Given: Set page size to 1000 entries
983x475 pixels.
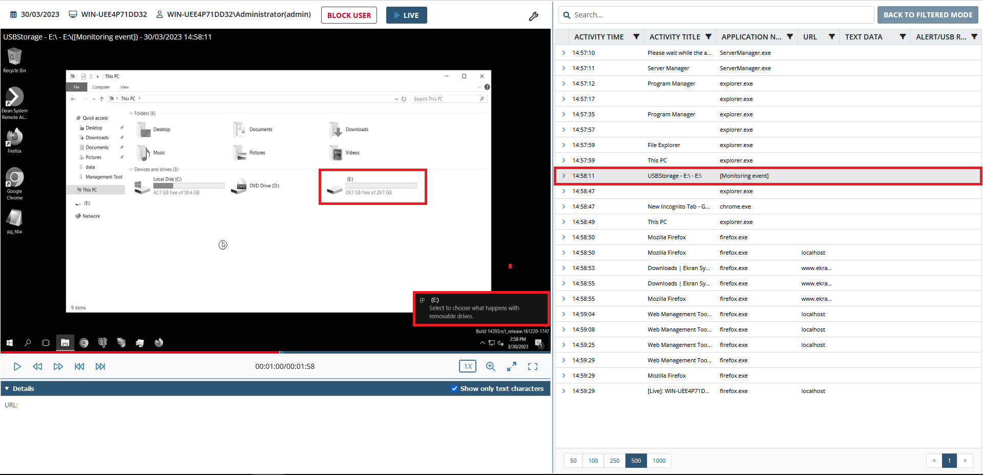Looking at the screenshot, I should pos(659,461).
